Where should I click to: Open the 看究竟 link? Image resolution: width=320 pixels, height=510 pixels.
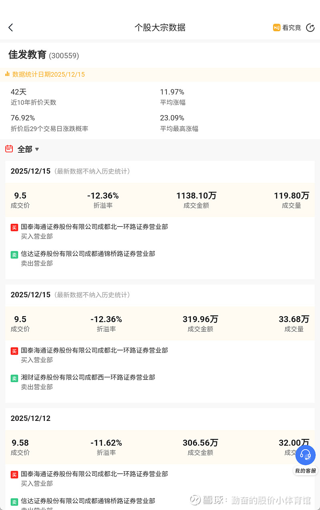coord(292,28)
